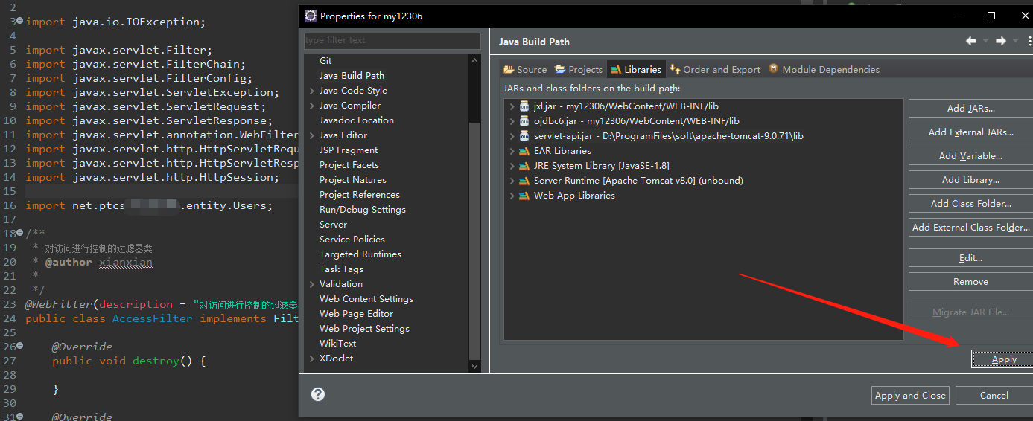This screenshot has height=421, width=1033.
Task: Open the help question mark icon
Action: (318, 394)
